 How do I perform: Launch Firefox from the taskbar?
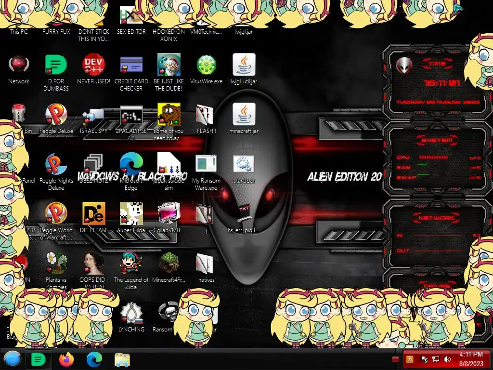[66, 359]
